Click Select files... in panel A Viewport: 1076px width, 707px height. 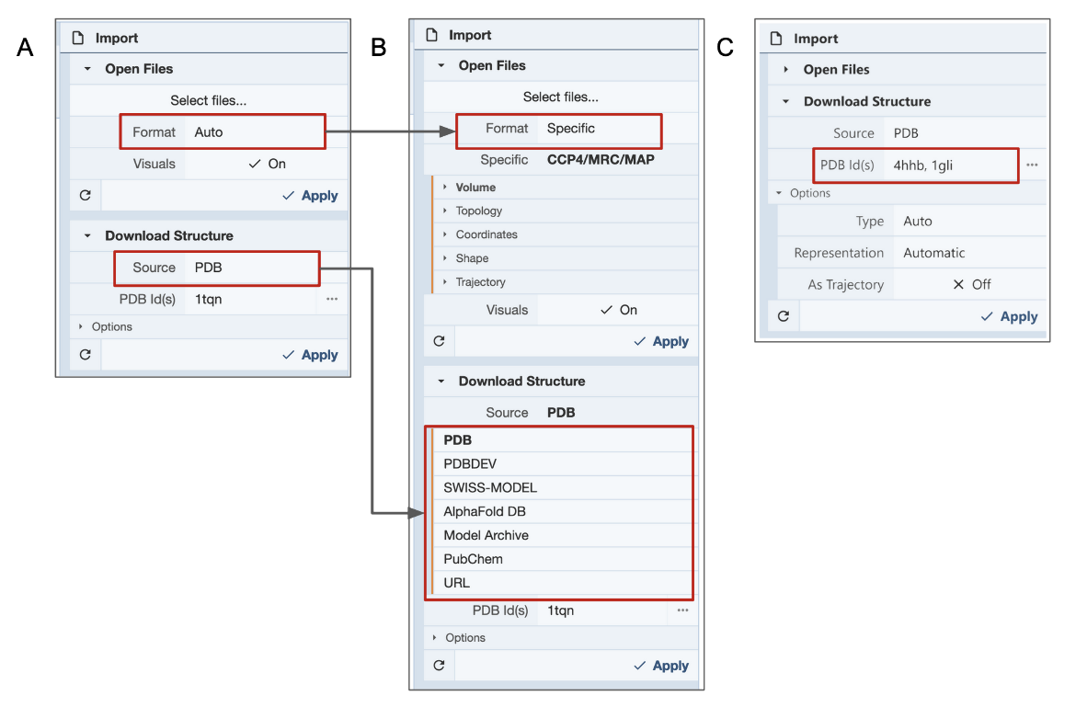pos(208,101)
